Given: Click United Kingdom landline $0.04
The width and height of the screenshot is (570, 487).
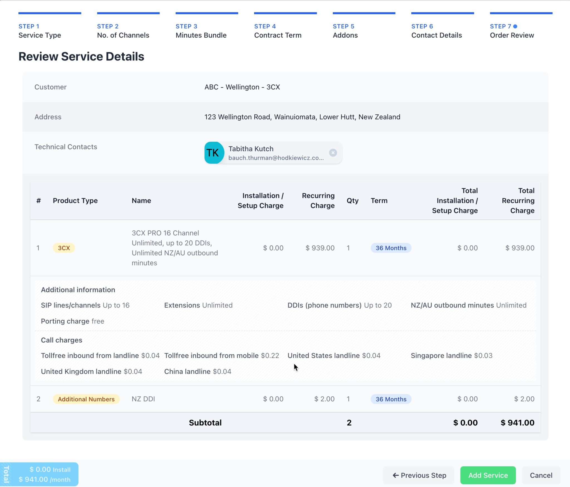Looking at the screenshot, I should 92,372.
